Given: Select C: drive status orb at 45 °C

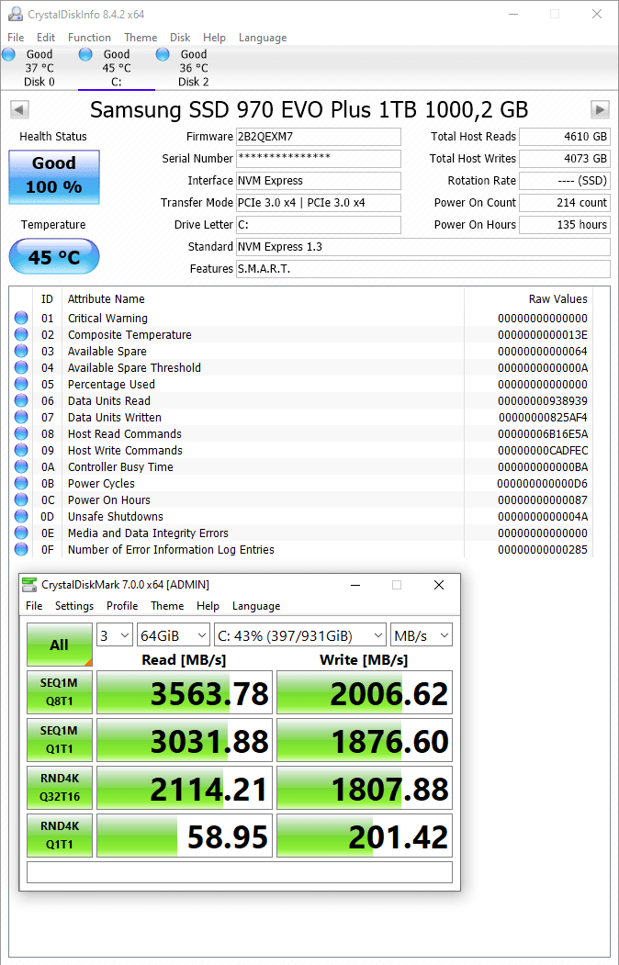Looking at the screenshot, I should pos(85,54).
